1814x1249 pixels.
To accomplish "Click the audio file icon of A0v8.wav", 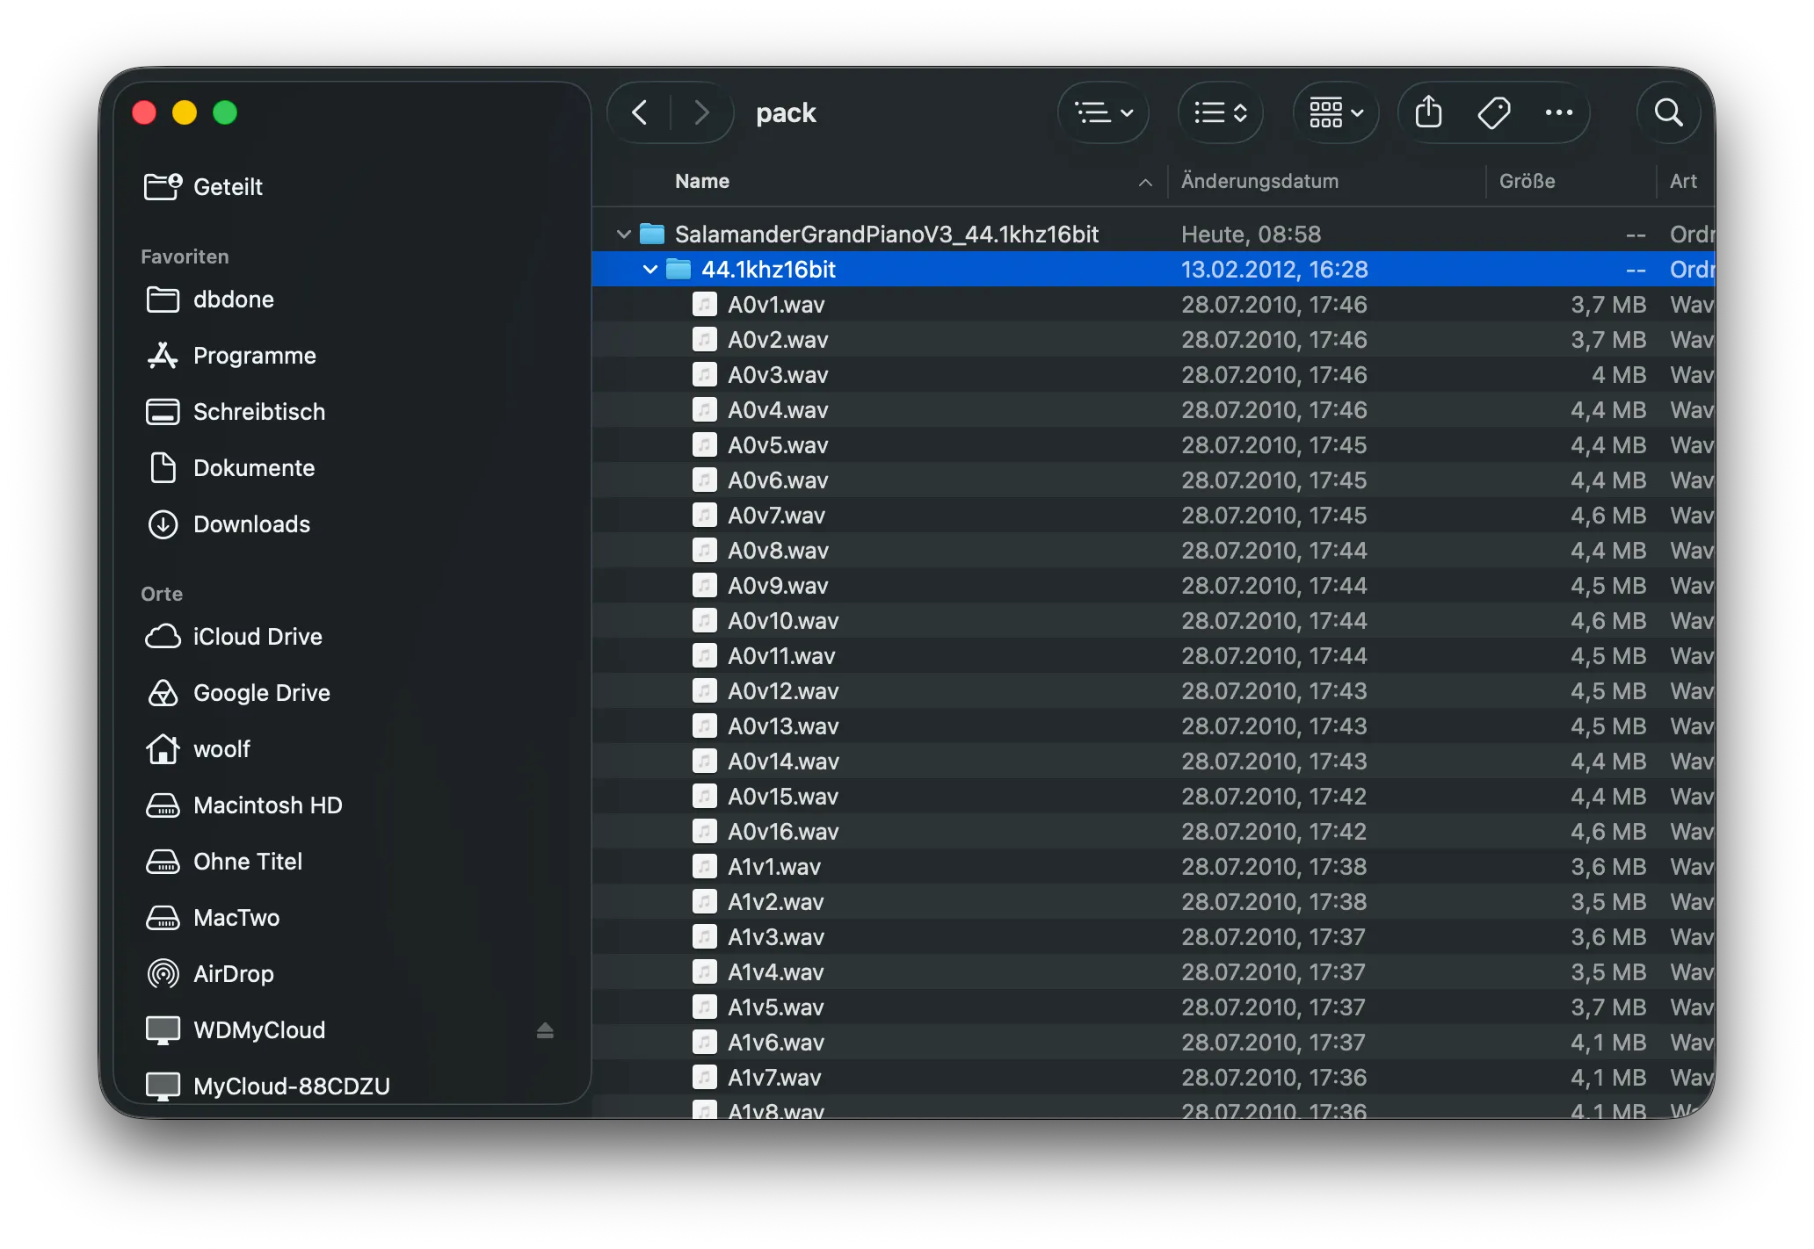I will click(x=704, y=551).
